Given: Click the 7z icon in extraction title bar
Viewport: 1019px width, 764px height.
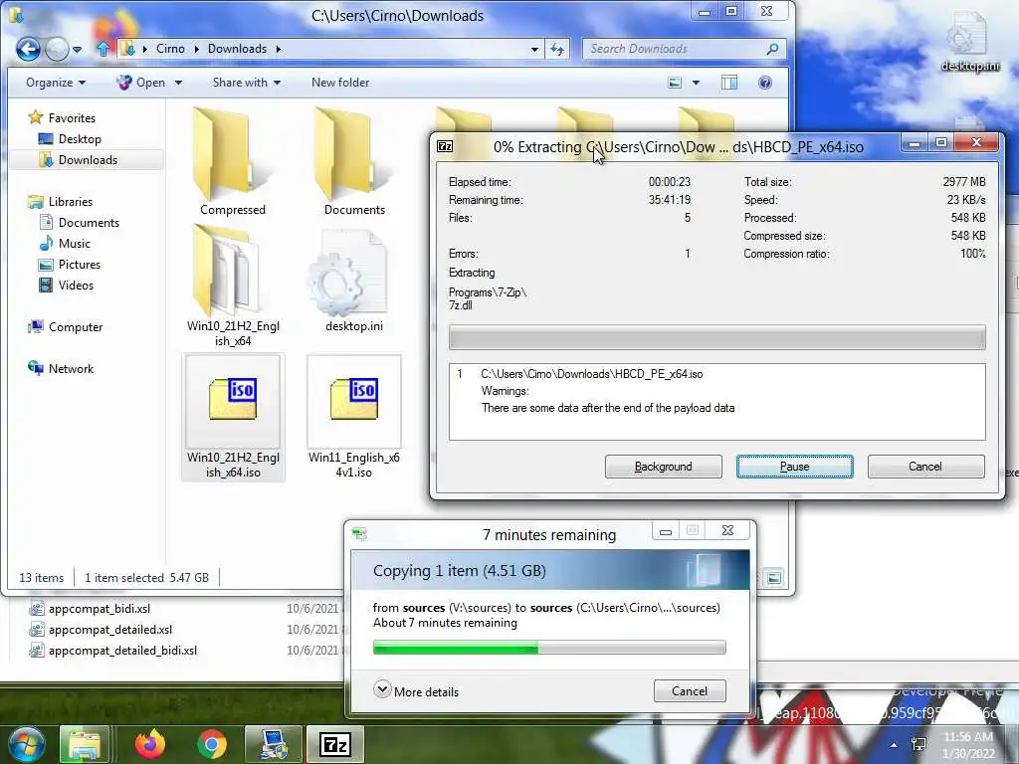Looking at the screenshot, I should pyautogui.click(x=445, y=146).
